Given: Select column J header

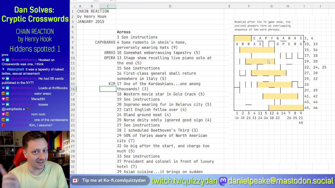Looking at the screenshot, I should click(x=320, y=6).
